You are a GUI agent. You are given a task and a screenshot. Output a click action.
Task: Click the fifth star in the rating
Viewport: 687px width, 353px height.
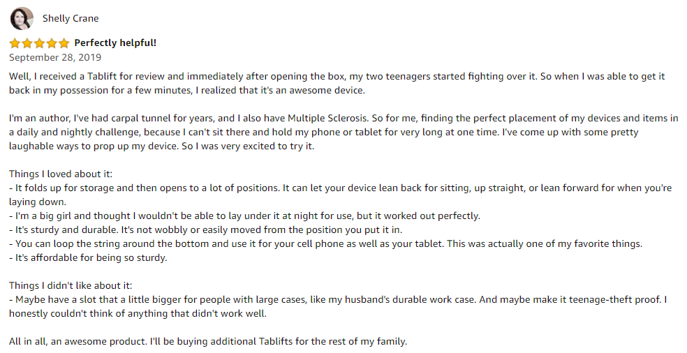tap(64, 43)
